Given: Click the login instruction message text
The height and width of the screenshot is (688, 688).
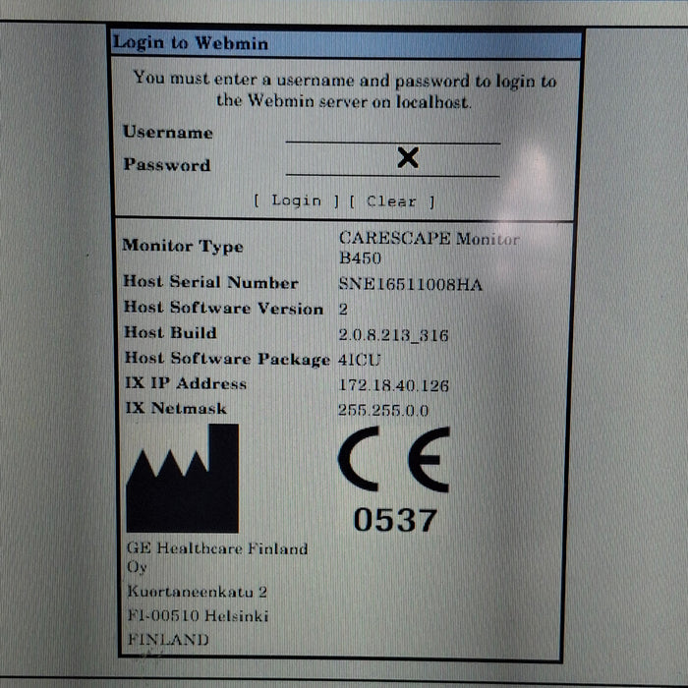Looking at the screenshot, I should 345,90.
